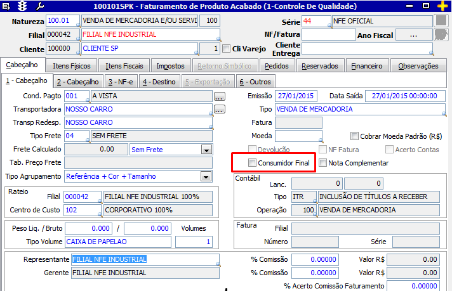This screenshot has width=452, height=291.
Task: Open lookup on the Cliente Entrega field
Action: pos(431,53)
